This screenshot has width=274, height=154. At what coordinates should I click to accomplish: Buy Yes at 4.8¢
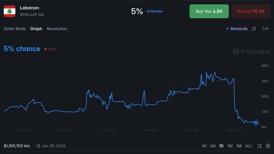[209, 11]
